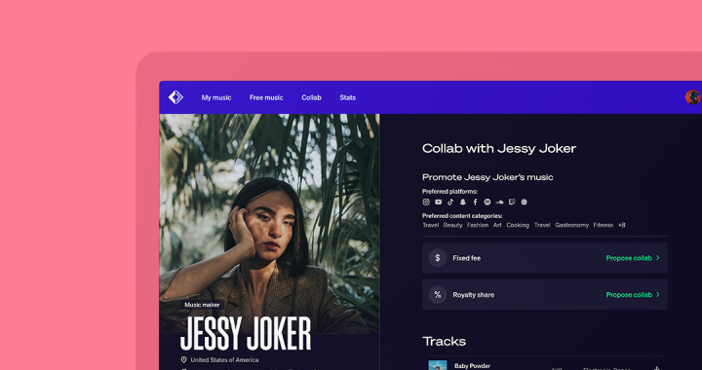
Task: Select the YouTube platform icon
Action: 439,202
